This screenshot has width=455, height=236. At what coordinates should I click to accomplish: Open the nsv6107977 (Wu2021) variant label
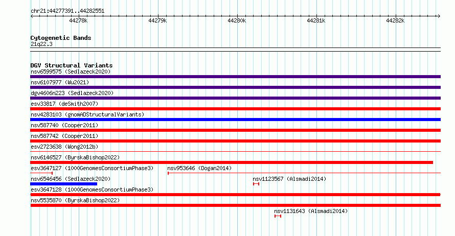pos(60,82)
